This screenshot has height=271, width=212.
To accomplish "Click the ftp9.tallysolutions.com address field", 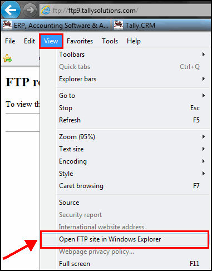I will [125, 11].
